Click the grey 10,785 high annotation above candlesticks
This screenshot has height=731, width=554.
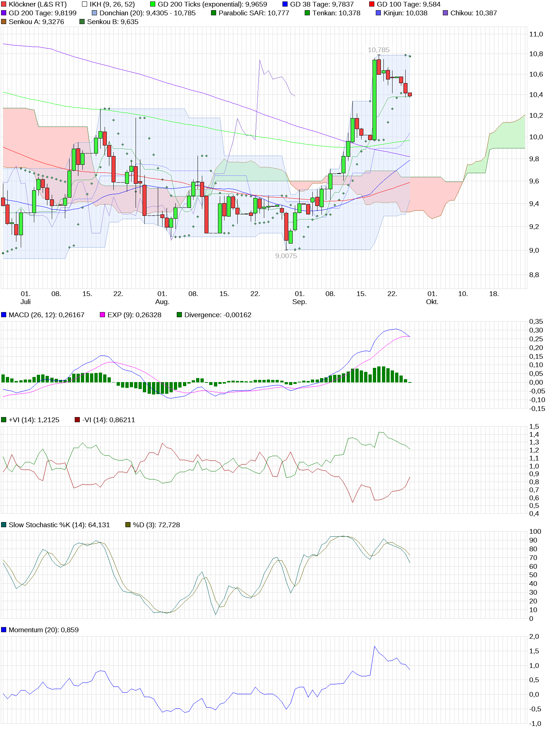[379, 50]
